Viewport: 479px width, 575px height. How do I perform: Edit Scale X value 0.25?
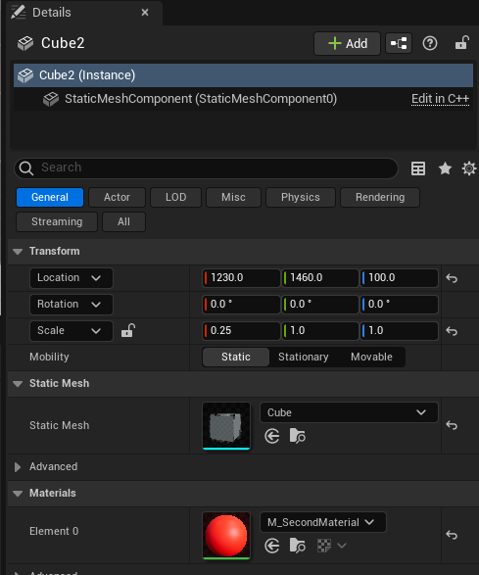click(241, 331)
